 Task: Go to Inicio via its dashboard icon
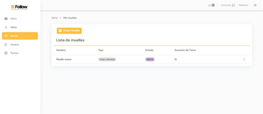(6, 19)
